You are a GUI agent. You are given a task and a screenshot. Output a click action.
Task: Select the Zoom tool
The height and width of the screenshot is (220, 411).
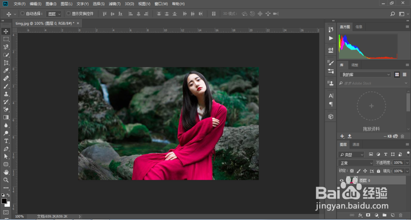tap(6, 180)
